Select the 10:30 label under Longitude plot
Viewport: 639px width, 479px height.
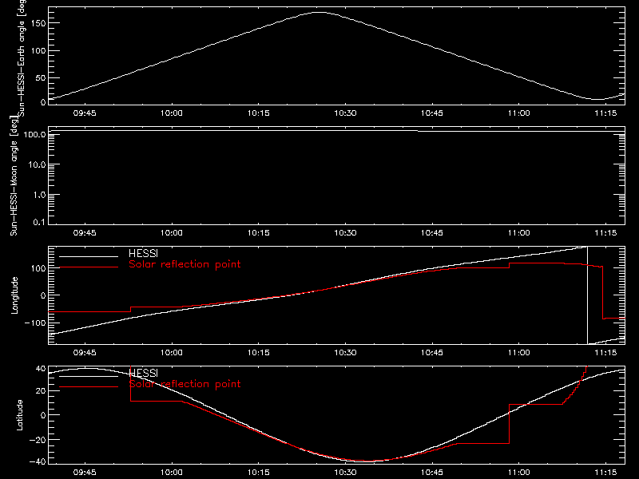pyautogui.click(x=345, y=353)
